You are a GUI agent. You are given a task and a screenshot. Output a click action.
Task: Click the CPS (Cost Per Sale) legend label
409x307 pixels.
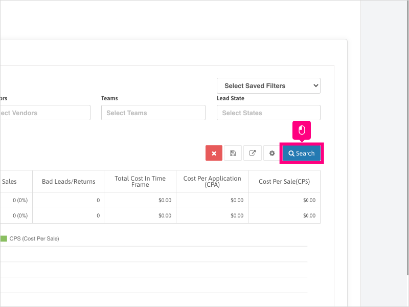pyautogui.click(x=34, y=238)
